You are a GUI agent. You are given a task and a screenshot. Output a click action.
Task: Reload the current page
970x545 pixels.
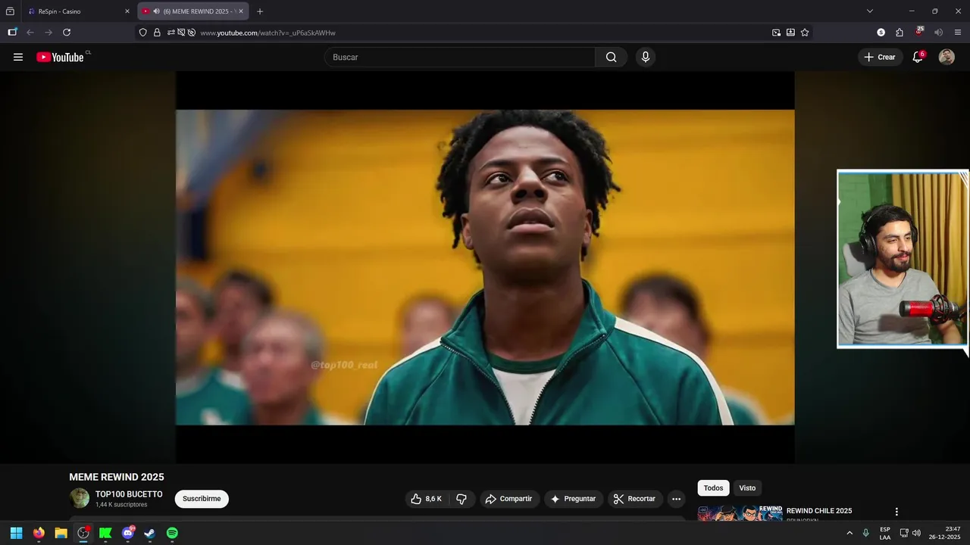point(67,33)
